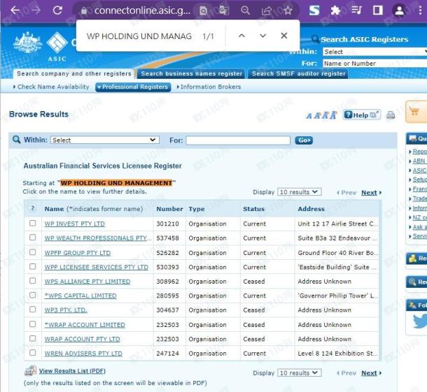This screenshot has height=392, width=427.
Task: Open View Results List (PDF) link
Action: [72, 371]
